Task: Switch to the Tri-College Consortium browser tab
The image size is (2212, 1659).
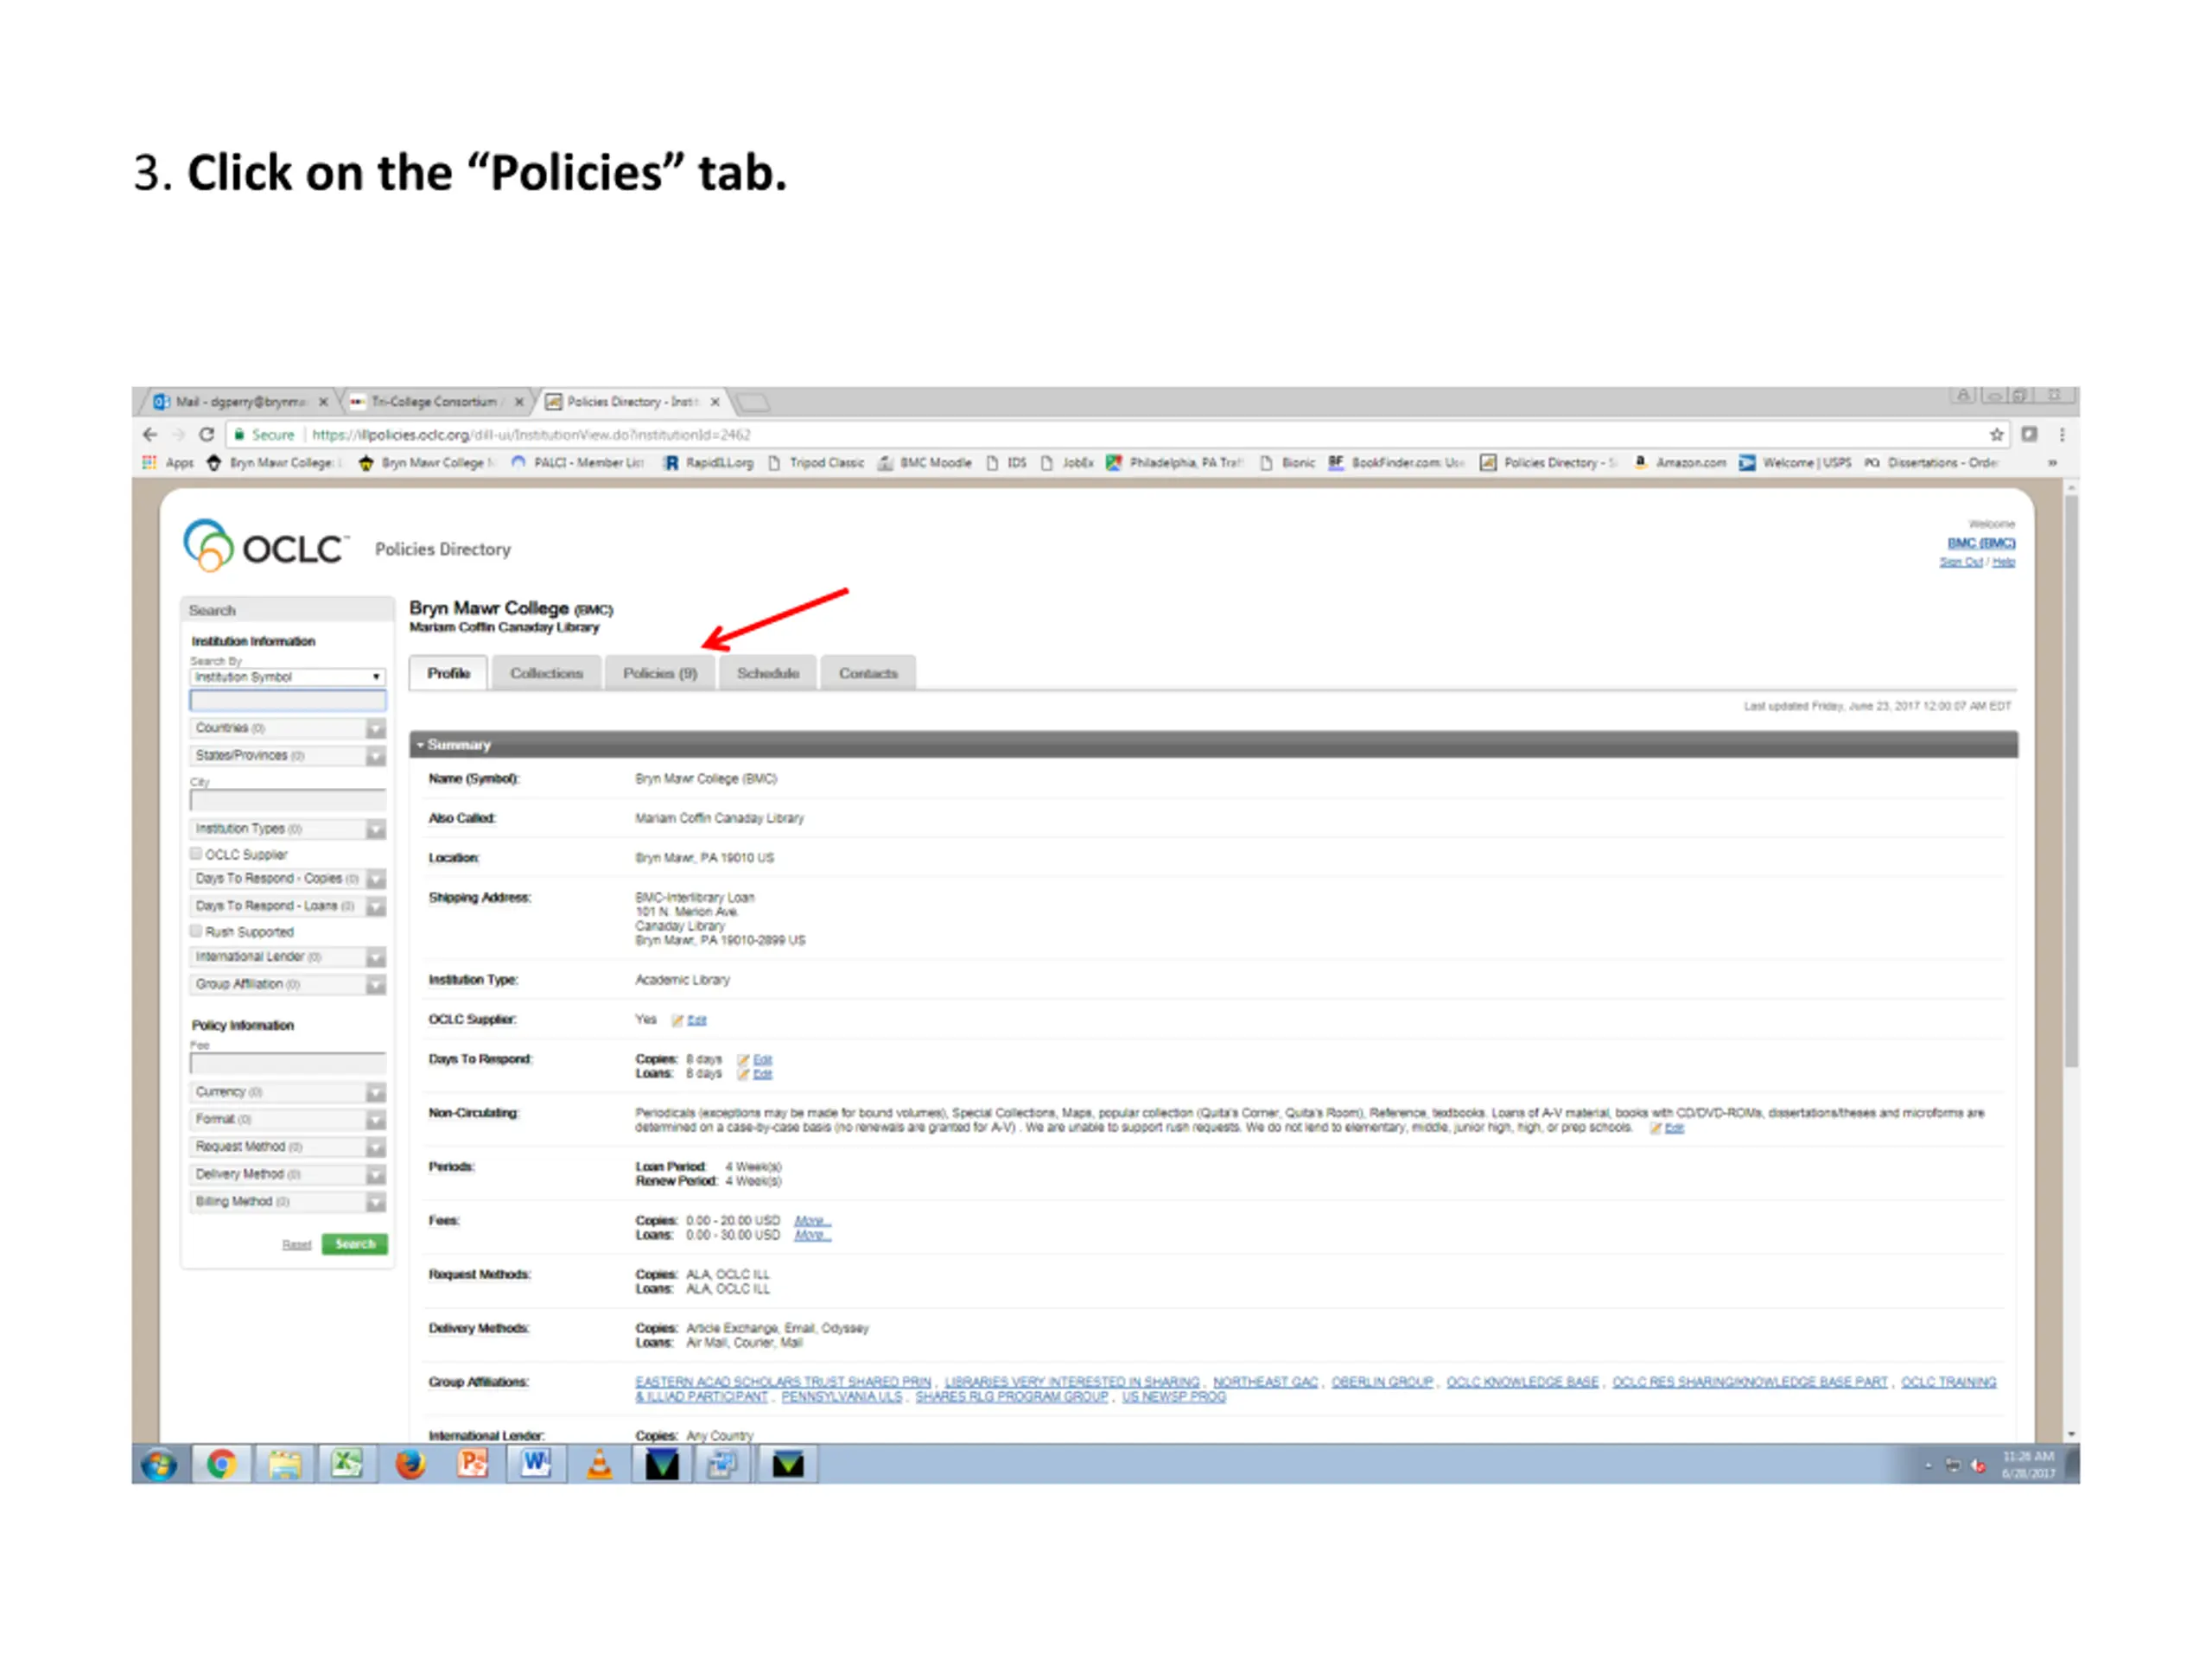Action: (x=436, y=402)
